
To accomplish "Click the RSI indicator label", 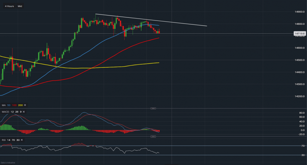I will coord(4,140).
